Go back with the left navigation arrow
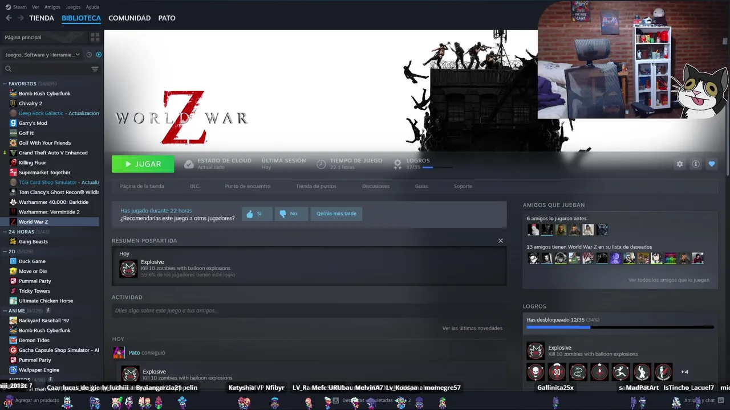Screen dimensions: 730x410 click(9, 18)
